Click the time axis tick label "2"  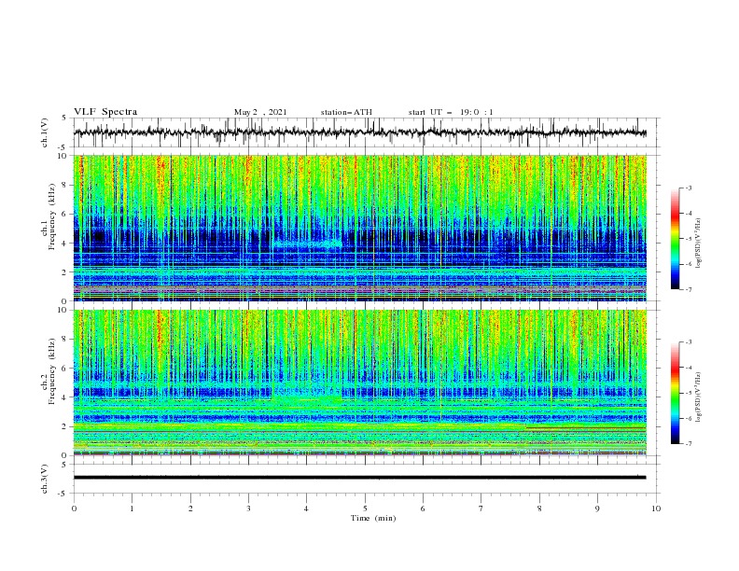point(190,508)
